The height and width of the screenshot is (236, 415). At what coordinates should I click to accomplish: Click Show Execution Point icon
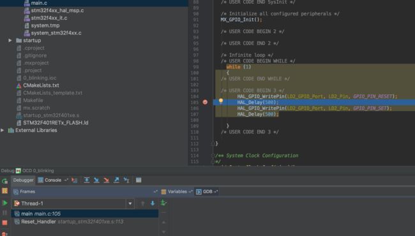[x=74, y=181]
